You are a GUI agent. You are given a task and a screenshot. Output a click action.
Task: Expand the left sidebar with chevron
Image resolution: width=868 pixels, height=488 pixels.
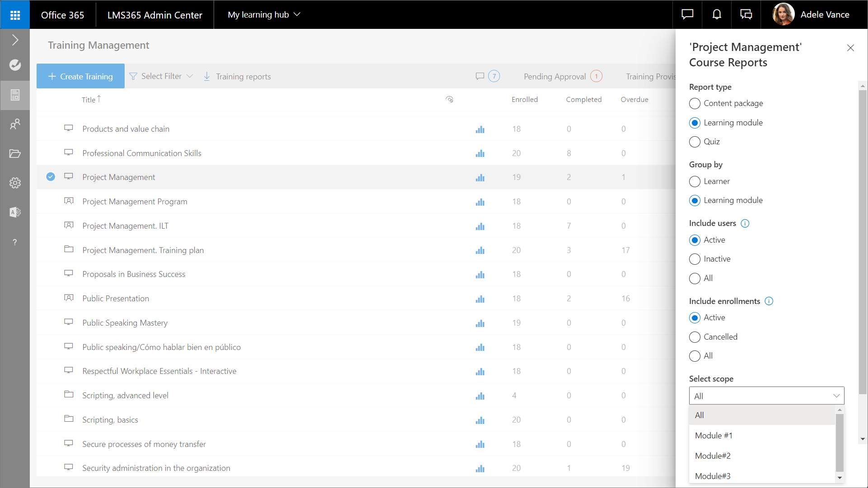click(x=15, y=40)
